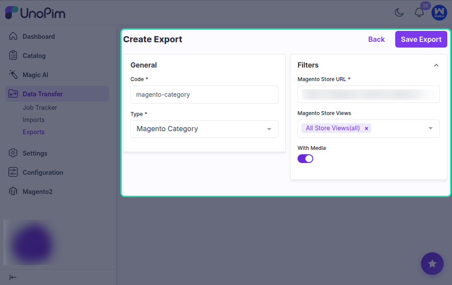
Task: Toggle dark mode moon icon
Action: (399, 12)
